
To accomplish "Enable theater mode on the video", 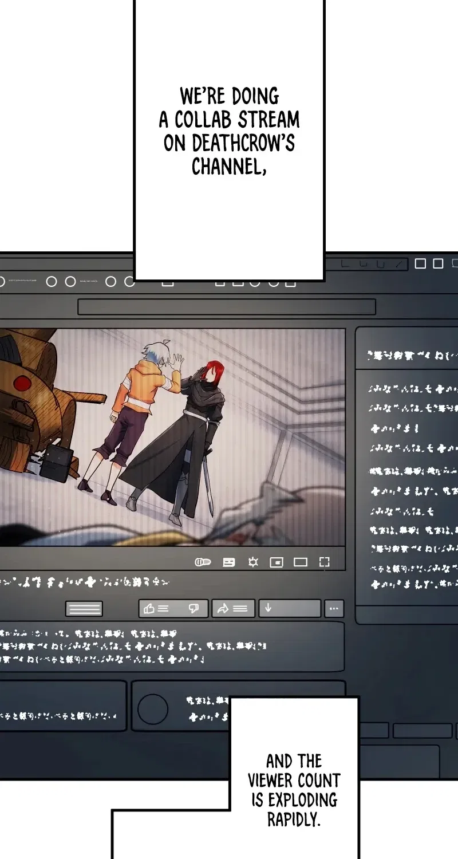I will point(301,562).
